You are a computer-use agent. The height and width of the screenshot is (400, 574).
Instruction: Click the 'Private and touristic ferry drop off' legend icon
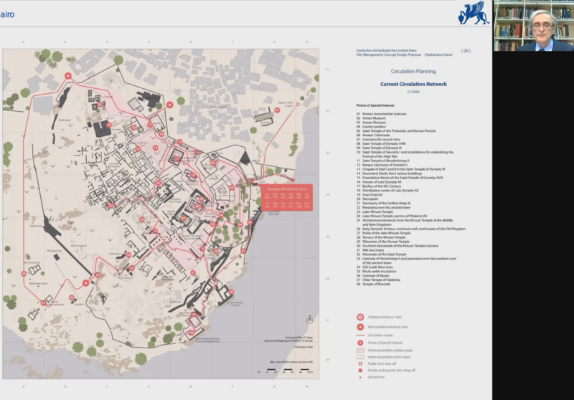[x=360, y=371]
